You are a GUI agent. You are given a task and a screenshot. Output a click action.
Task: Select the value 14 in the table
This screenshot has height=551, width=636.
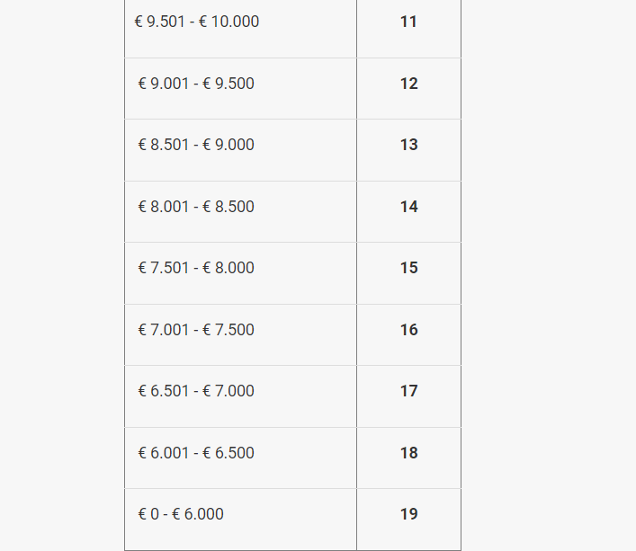pos(408,207)
